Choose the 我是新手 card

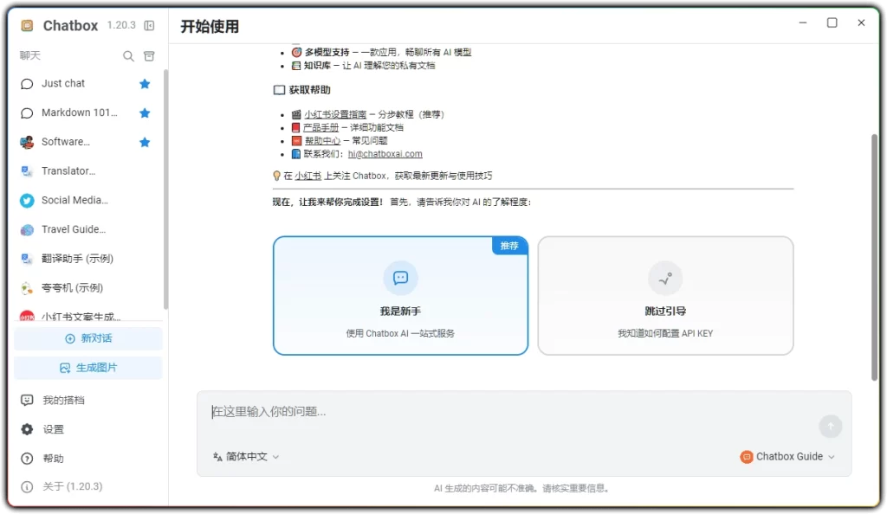(400, 296)
